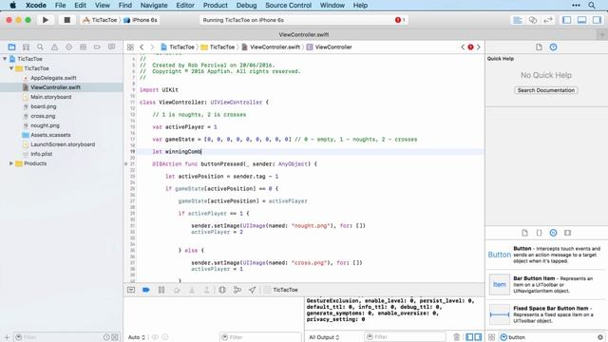Click Simulate Location arrow icon

(x=253, y=290)
